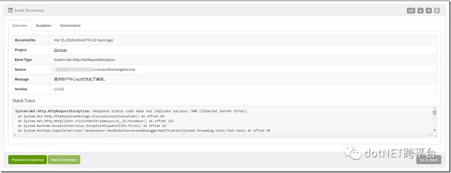Open the Services project link
Image resolution: width=451 pixels, height=173 pixels.
coord(60,50)
